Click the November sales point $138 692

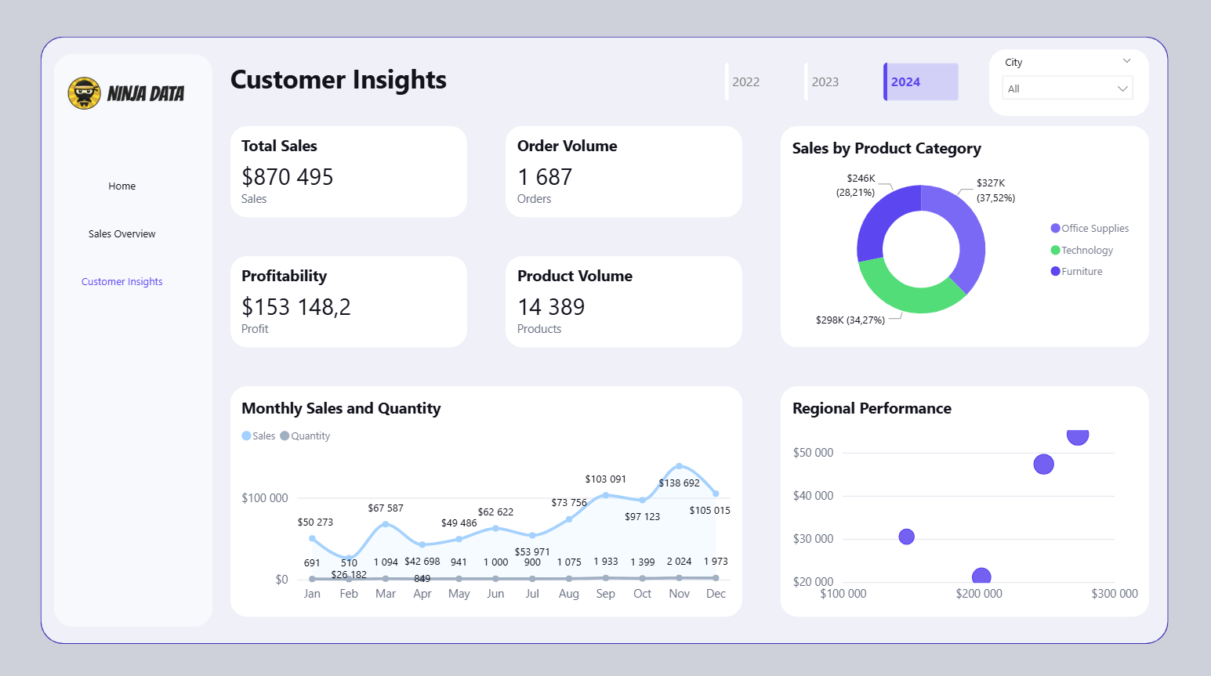coord(679,466)
